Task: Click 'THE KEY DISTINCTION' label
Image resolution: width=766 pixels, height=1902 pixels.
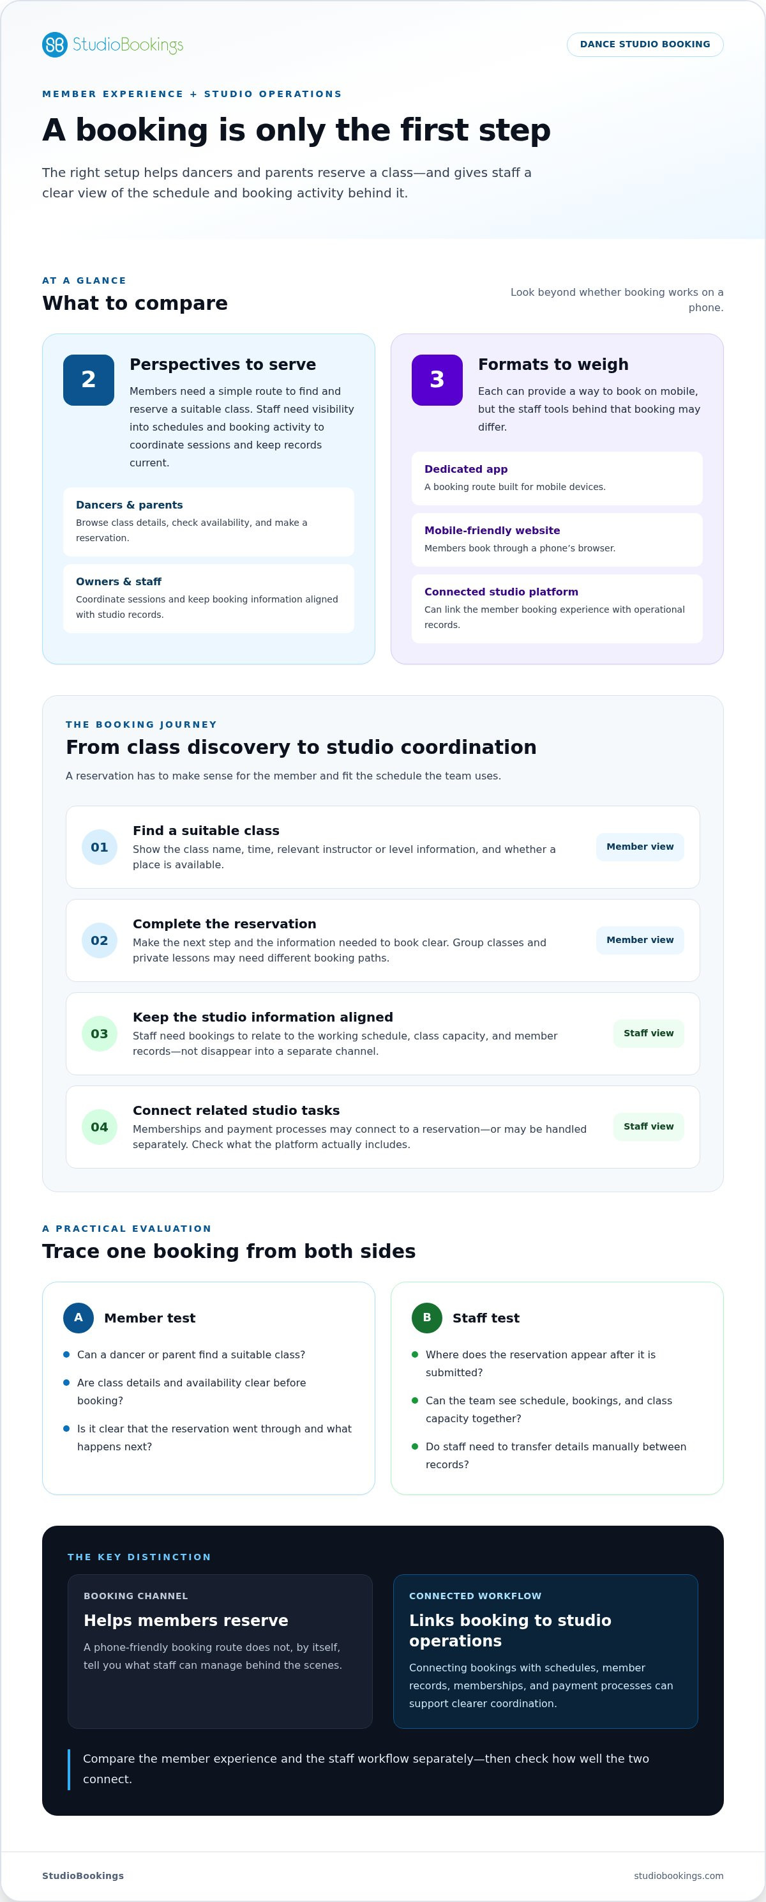Action: (139, 1557)
